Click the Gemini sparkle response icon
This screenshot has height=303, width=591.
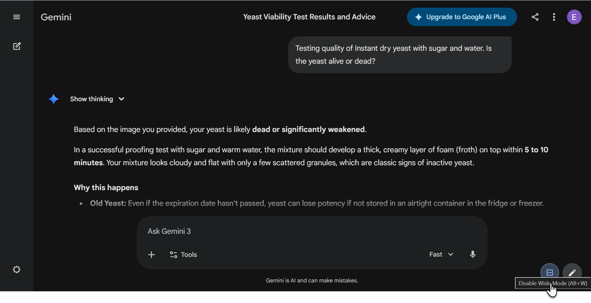[54, 99]
